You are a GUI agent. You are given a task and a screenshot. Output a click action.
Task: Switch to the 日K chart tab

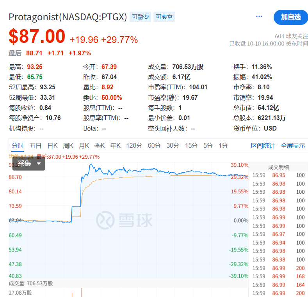point(52,145)
